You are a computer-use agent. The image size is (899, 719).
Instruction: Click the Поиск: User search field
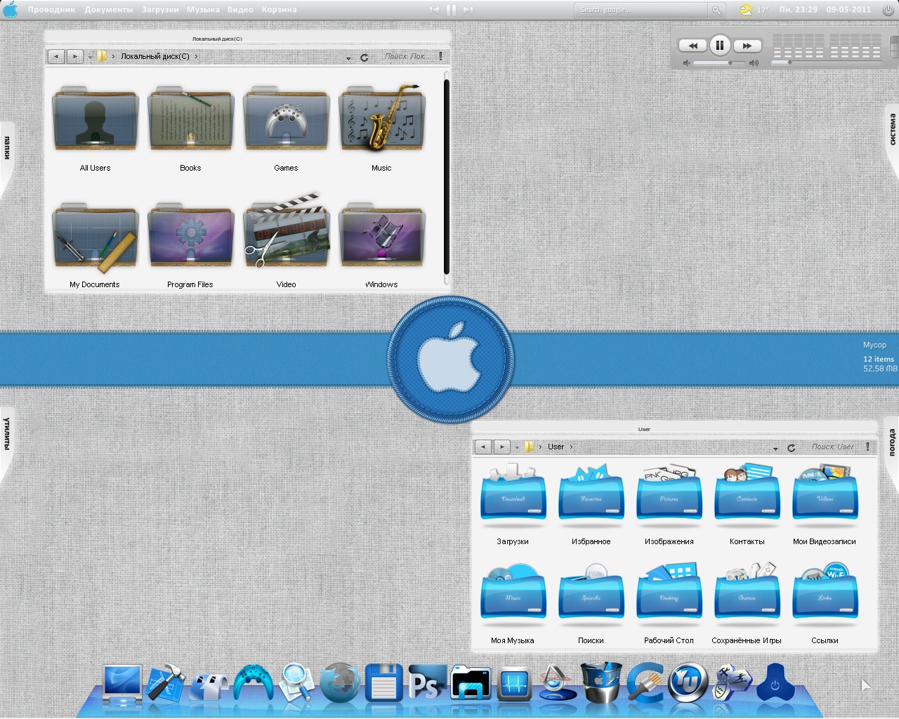click(x=834, y=447)
